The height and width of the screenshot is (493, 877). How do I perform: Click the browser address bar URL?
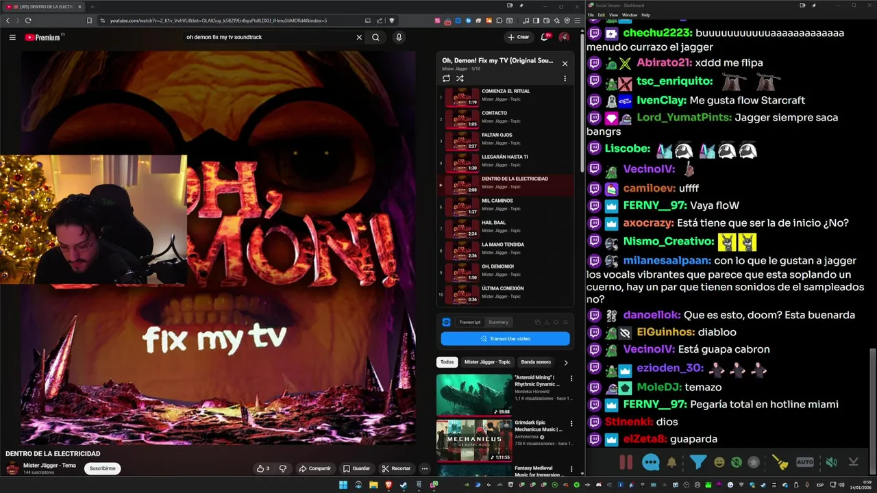coord(219,21)
